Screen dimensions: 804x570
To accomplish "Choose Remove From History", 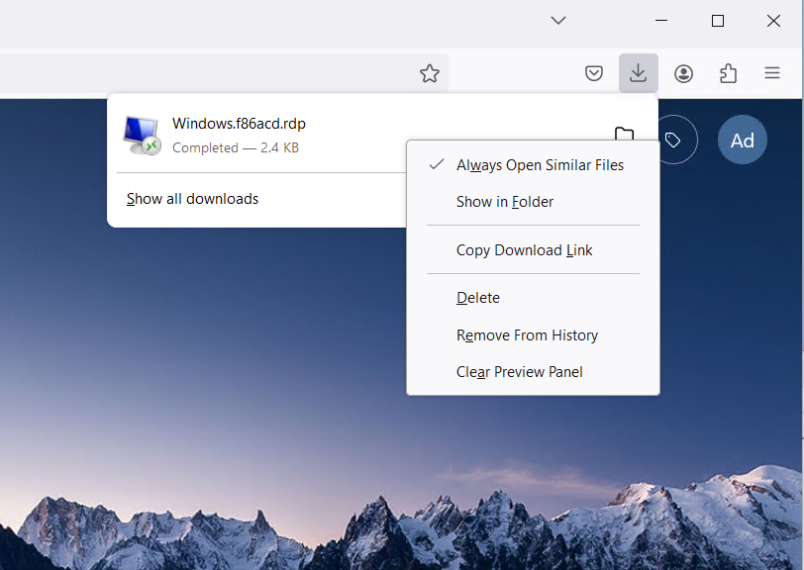I will pyautogui.click(x=527, y=335).
